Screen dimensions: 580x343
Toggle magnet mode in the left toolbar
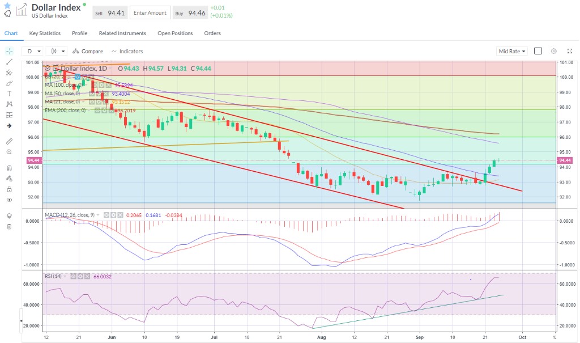click(x=9, y=168)
